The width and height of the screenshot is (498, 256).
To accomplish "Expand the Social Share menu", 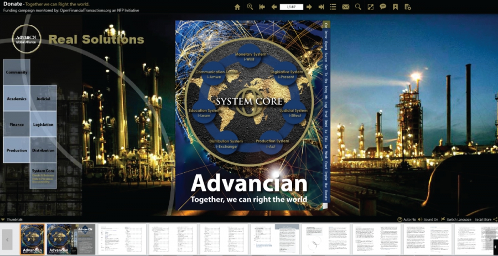I will click(x=485, y=220).
